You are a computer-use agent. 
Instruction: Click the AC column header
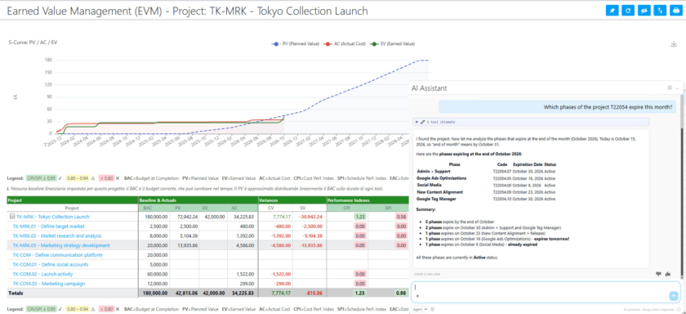(243, 208)
